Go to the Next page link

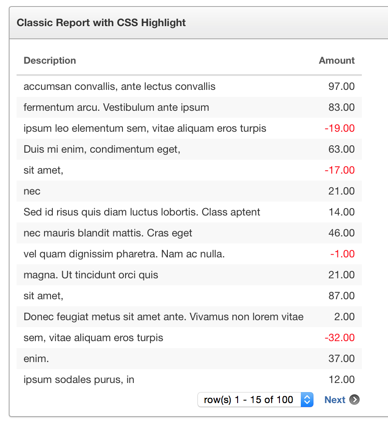pos(335,400)
